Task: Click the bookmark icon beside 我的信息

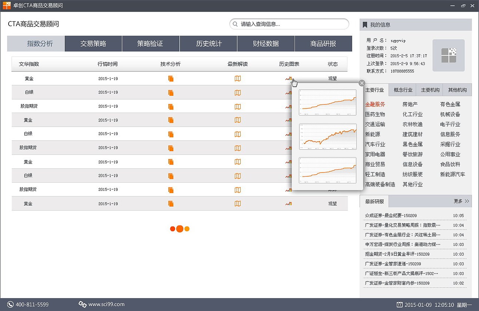Action: 365,25
